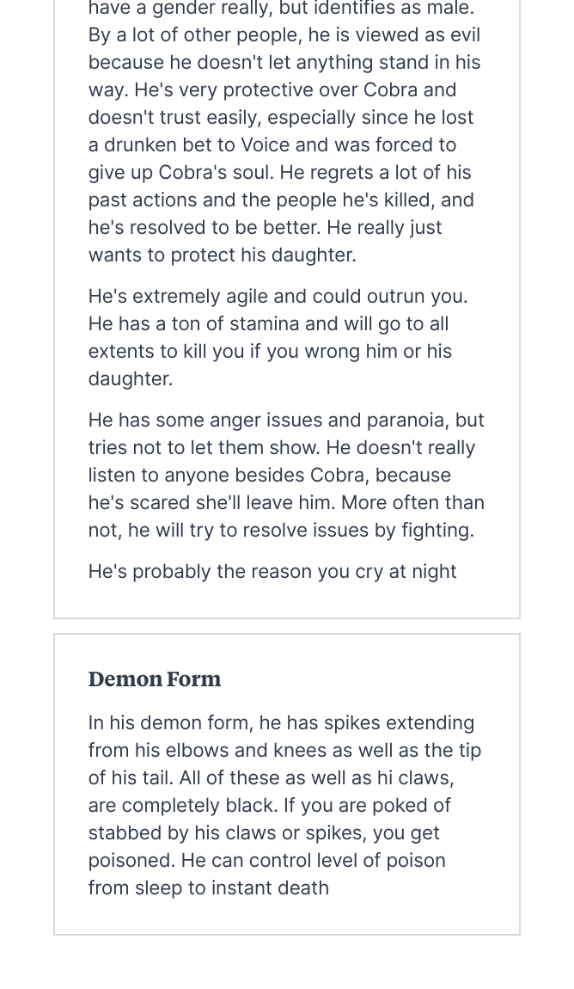Click the line beginning "By a lot of other people"
This screenshot has width=574, height=989.
284,35
